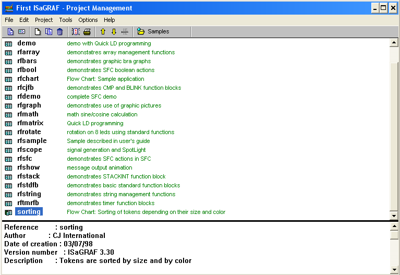This screenshot has width=400, height=275.
Task: Select the rfbars project name
Action: pyautogui.click(x=27, y=61)
